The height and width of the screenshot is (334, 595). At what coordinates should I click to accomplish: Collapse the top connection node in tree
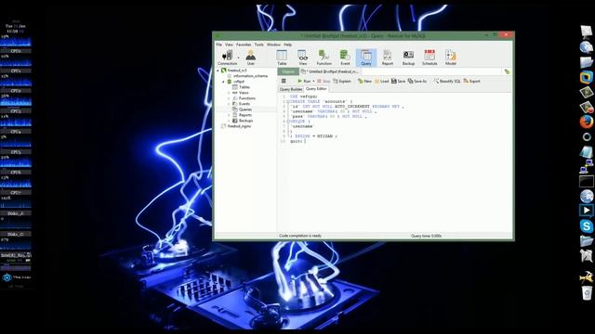click(218, 71)
